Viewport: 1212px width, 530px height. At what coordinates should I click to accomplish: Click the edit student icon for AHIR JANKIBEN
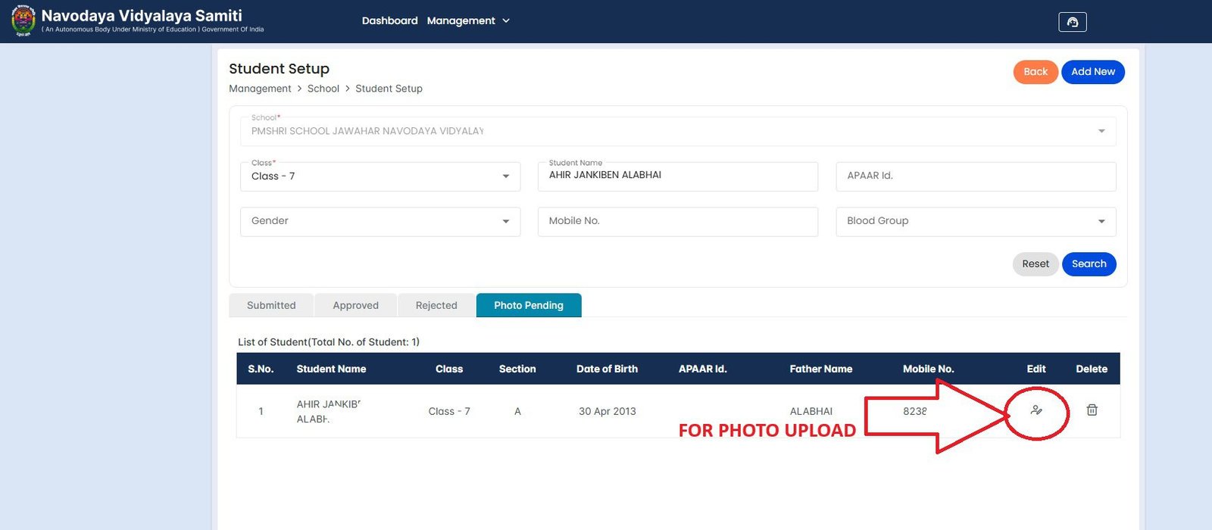click(x=1036, y=410)
